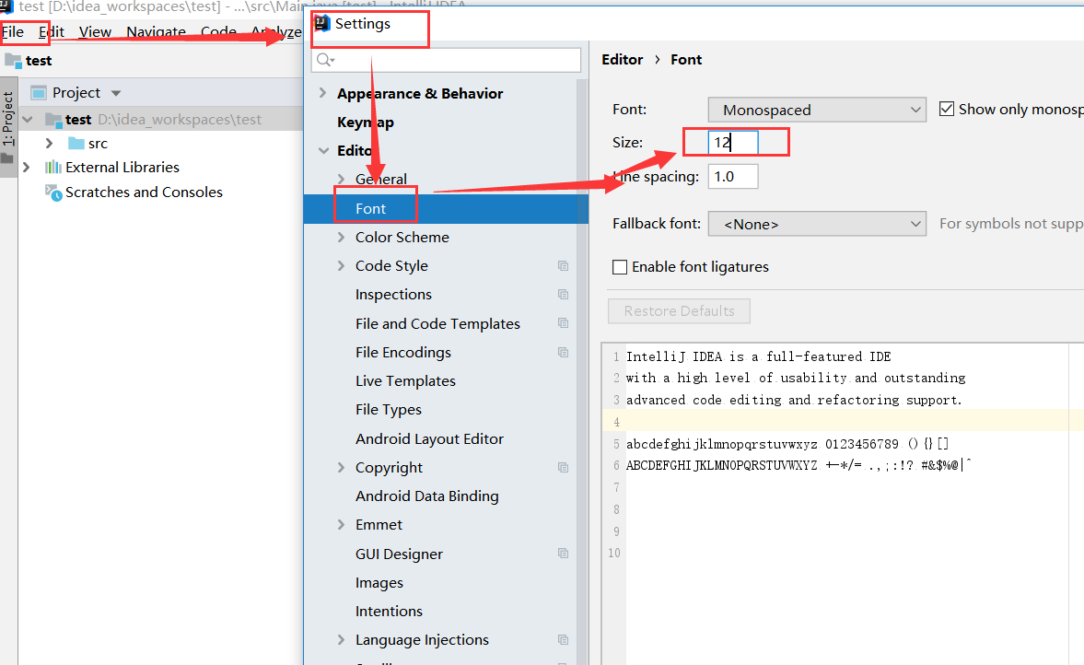Click the font Size input field
This screenshot has width=1084, height=665.
click(x=733, y=143)
